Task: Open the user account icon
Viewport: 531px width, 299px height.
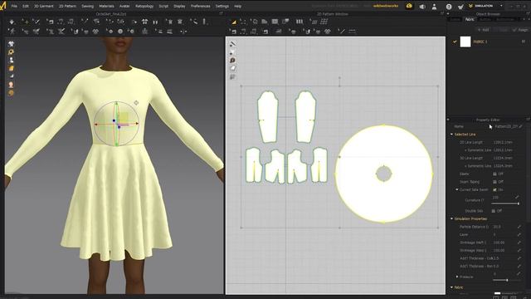Action: (x=435, y=7)
